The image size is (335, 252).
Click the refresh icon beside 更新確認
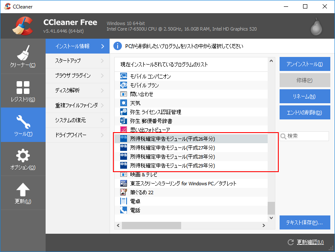[x=291, y=242]
